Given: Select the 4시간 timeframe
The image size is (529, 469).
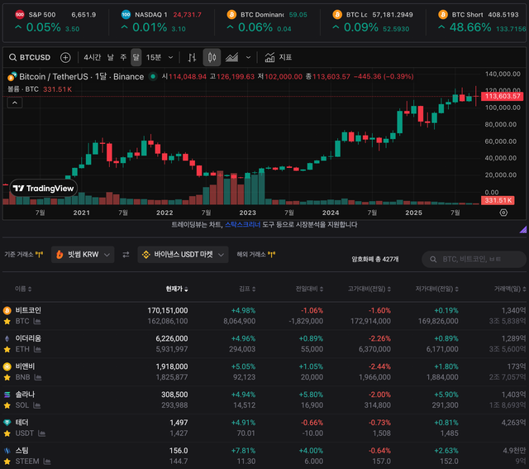Looking at the screenshot, I should click(92, 57).
